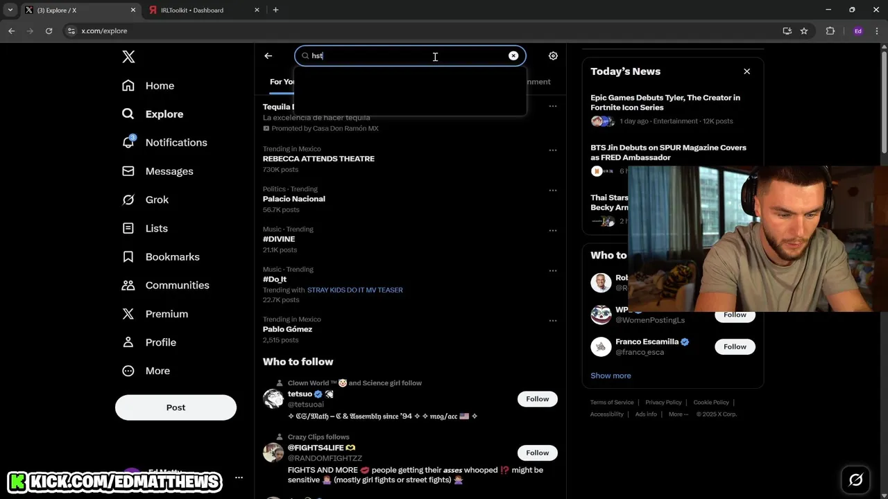
Task: Open Home from the sidebar
Action: coord(148,85)
